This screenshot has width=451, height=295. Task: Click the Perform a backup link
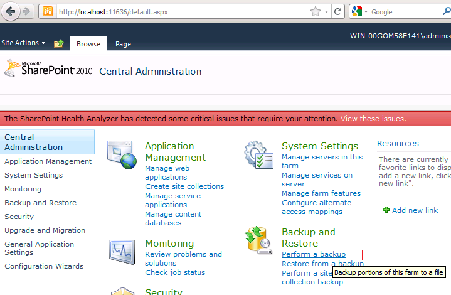point(314,254)
